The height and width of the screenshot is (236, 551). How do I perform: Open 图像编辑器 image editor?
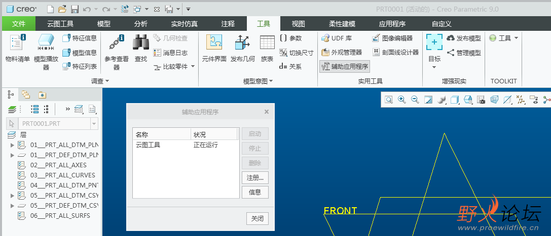(x=392, y=38)
